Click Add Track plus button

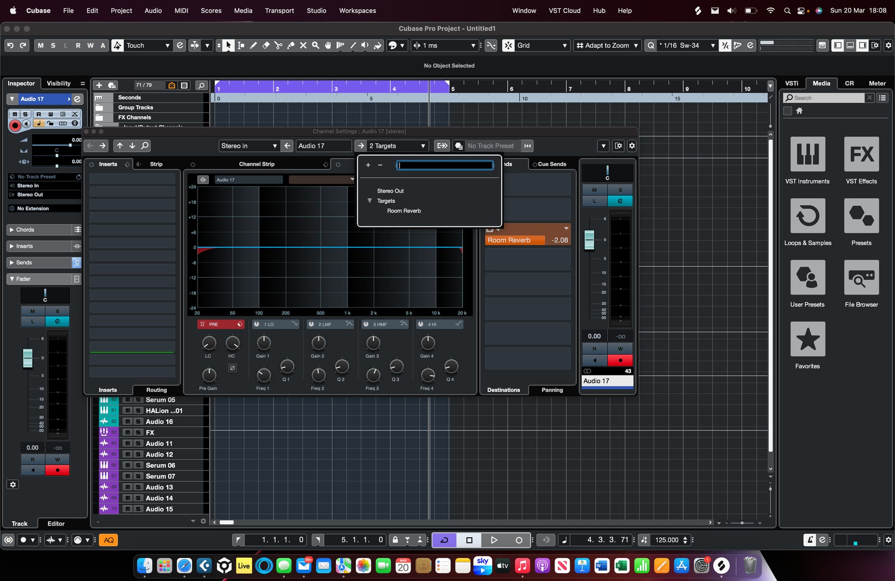click(x=99, y=85)
